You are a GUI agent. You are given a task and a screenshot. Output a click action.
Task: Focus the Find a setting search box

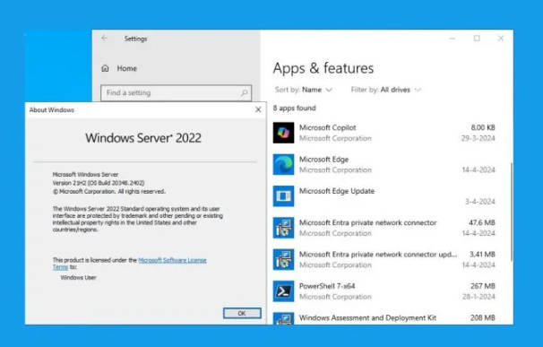click(176, 93)
